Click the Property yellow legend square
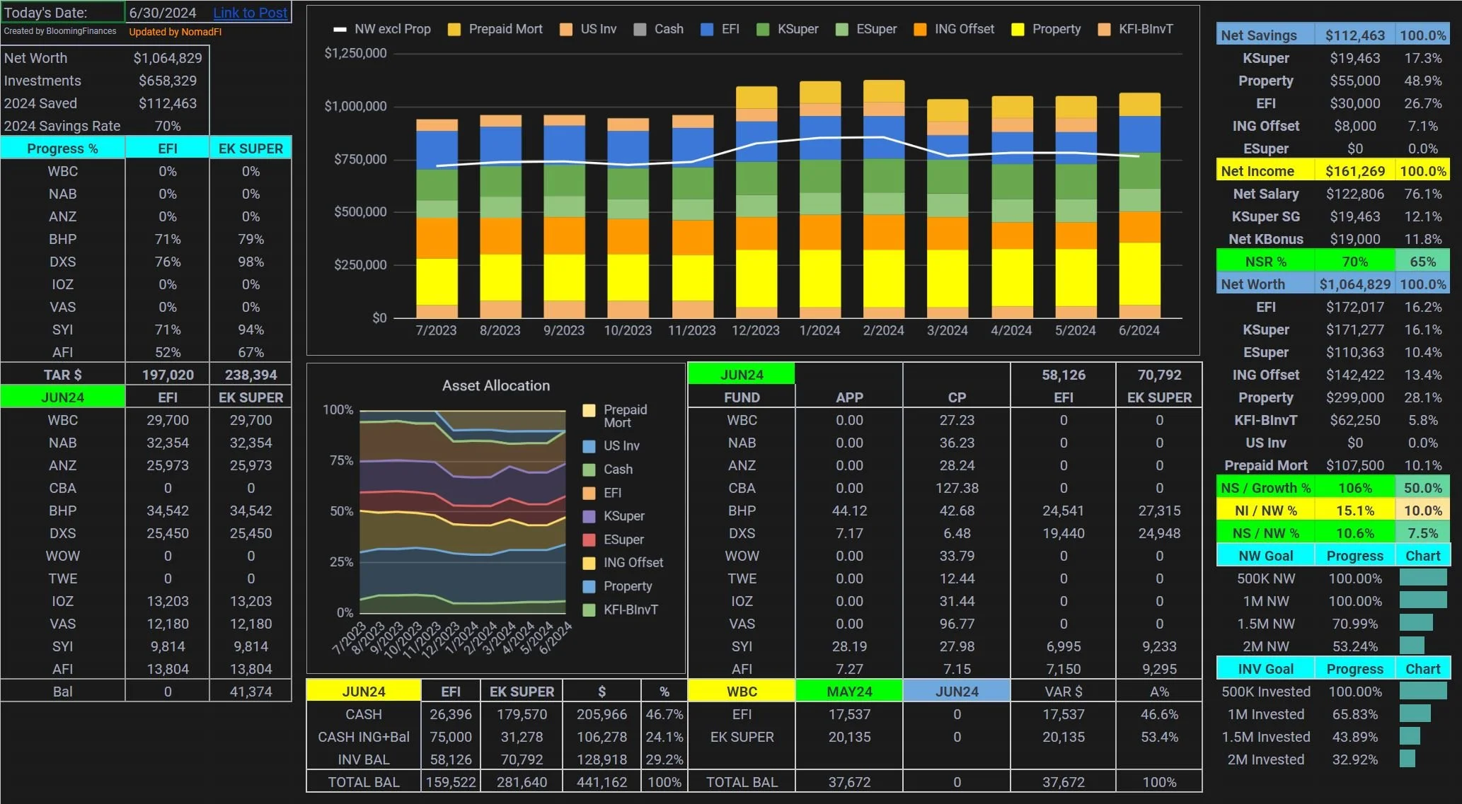Image resolution: width=1462 pixels, height=804 pixels. pyautogui.click(x=1018, y=29)
